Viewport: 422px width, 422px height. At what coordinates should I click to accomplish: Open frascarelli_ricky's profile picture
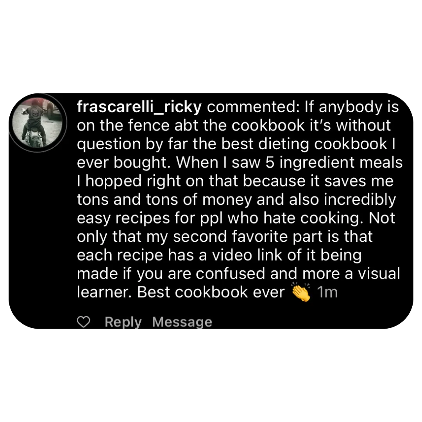(38, 123)
